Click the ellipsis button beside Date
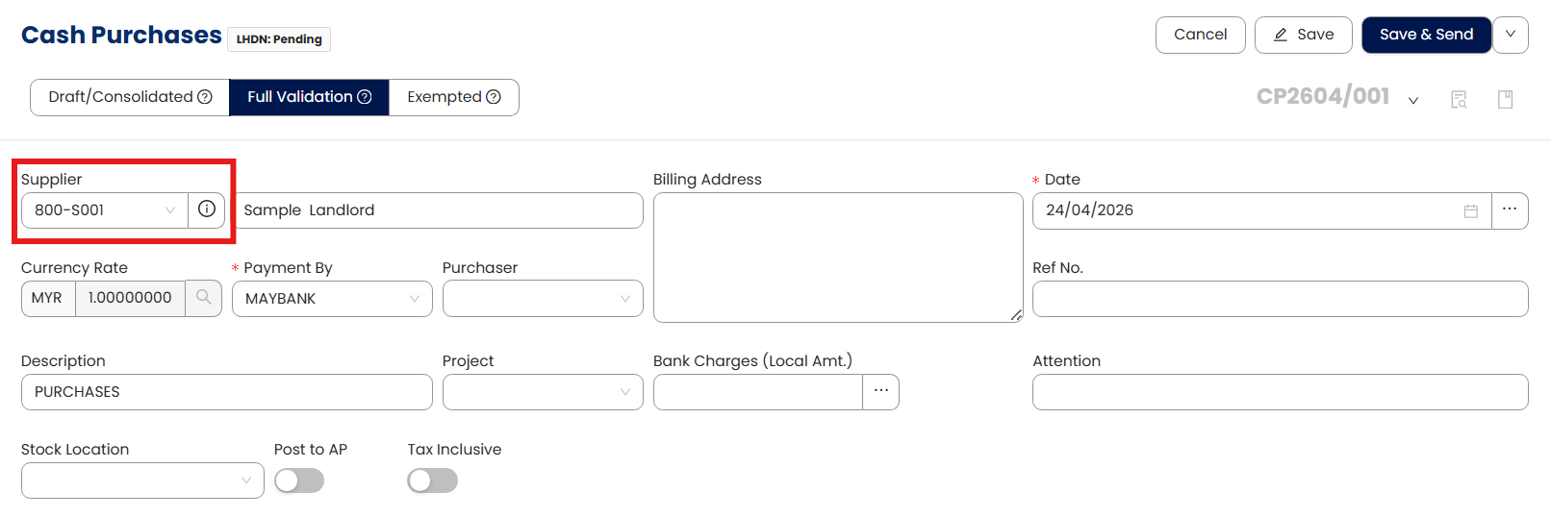This screenshot has height=517, width=1551. [1510, 209]
